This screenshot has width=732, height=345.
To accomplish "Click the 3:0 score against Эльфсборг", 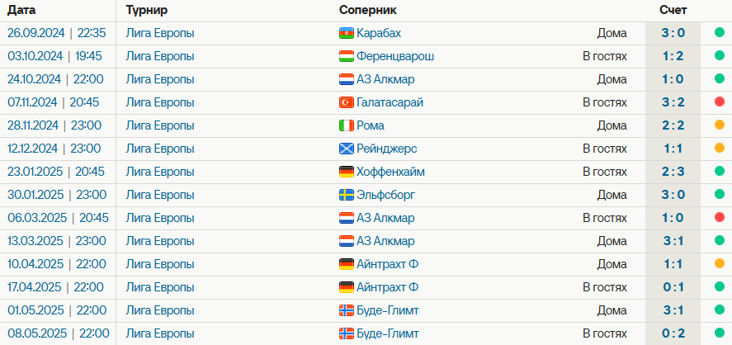I will (673, 195).
